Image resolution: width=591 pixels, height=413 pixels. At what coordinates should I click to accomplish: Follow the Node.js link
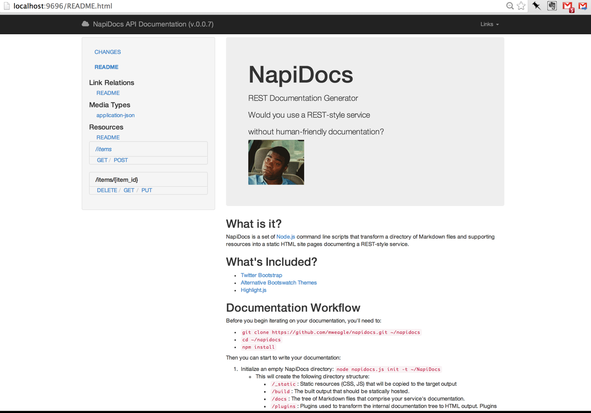[x=286, y=237]
